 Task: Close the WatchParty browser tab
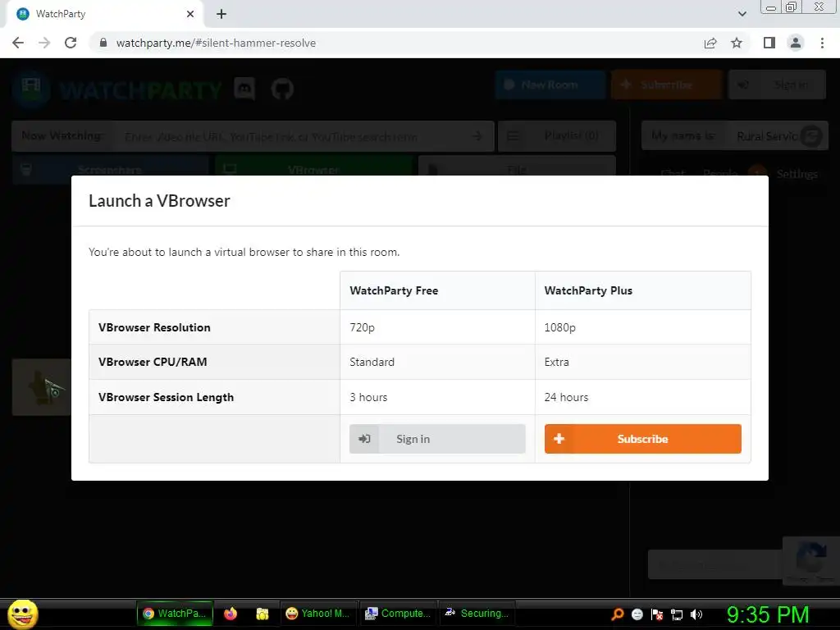coord(190,14)
